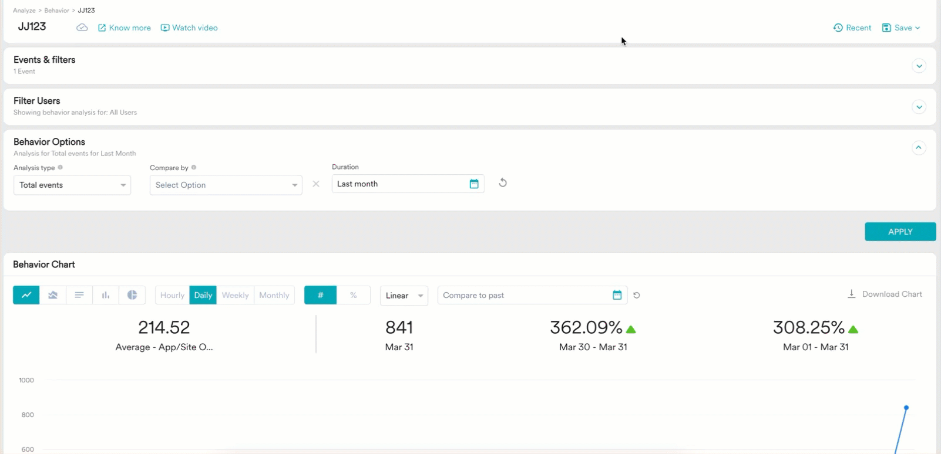941x454 pixels.
Task: Open the Save dropdown menu
Action: 901,28
